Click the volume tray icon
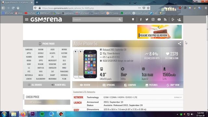 click(192, 114)
